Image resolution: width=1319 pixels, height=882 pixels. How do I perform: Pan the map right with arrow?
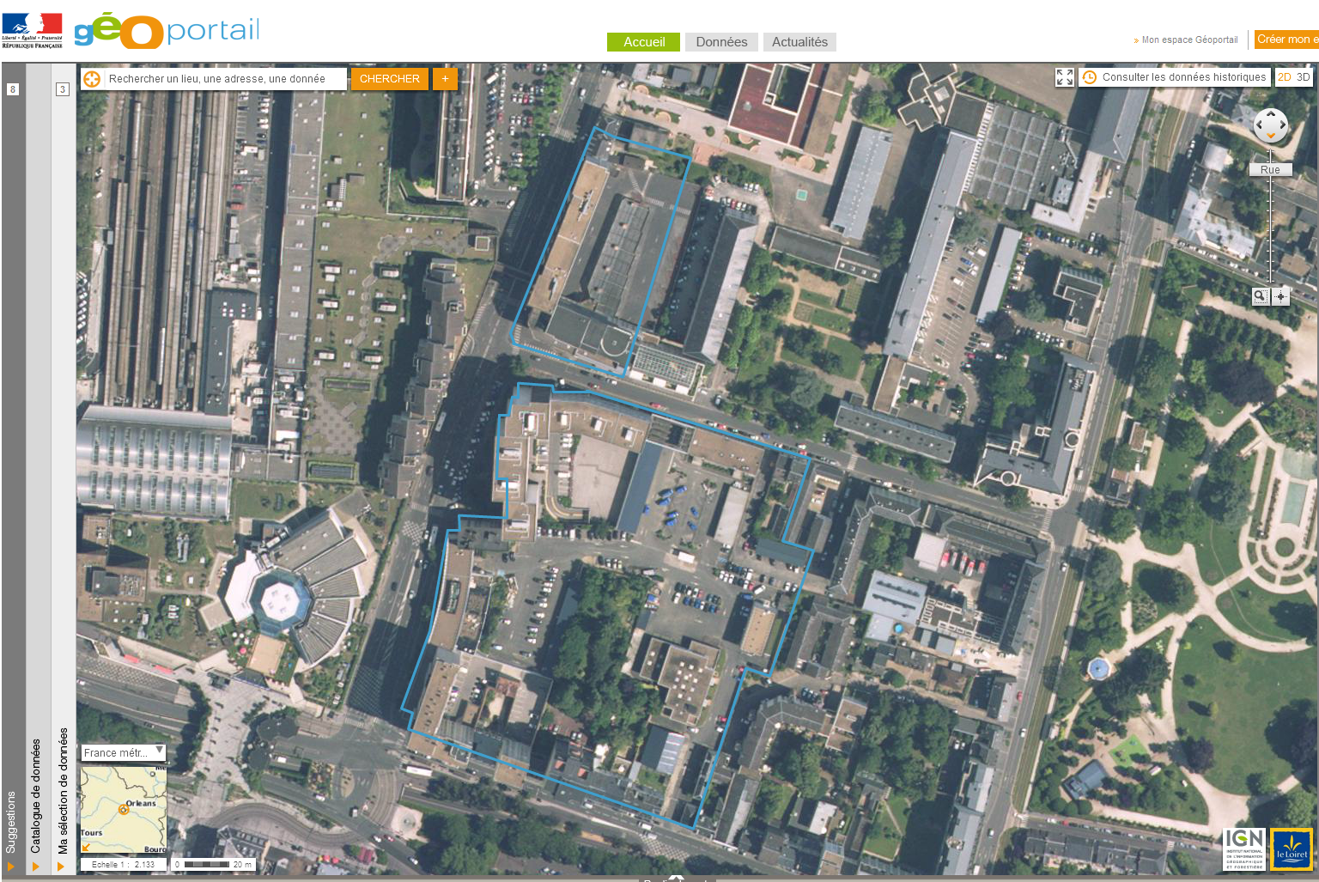click(x=1283, y=125)
